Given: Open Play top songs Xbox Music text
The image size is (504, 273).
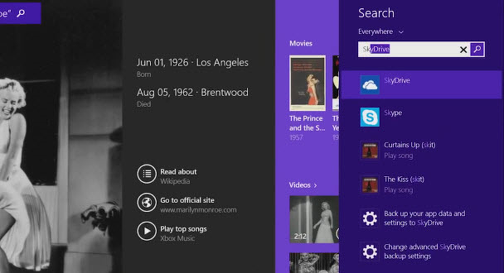Looking at the screenshot, I should [183, 233].
